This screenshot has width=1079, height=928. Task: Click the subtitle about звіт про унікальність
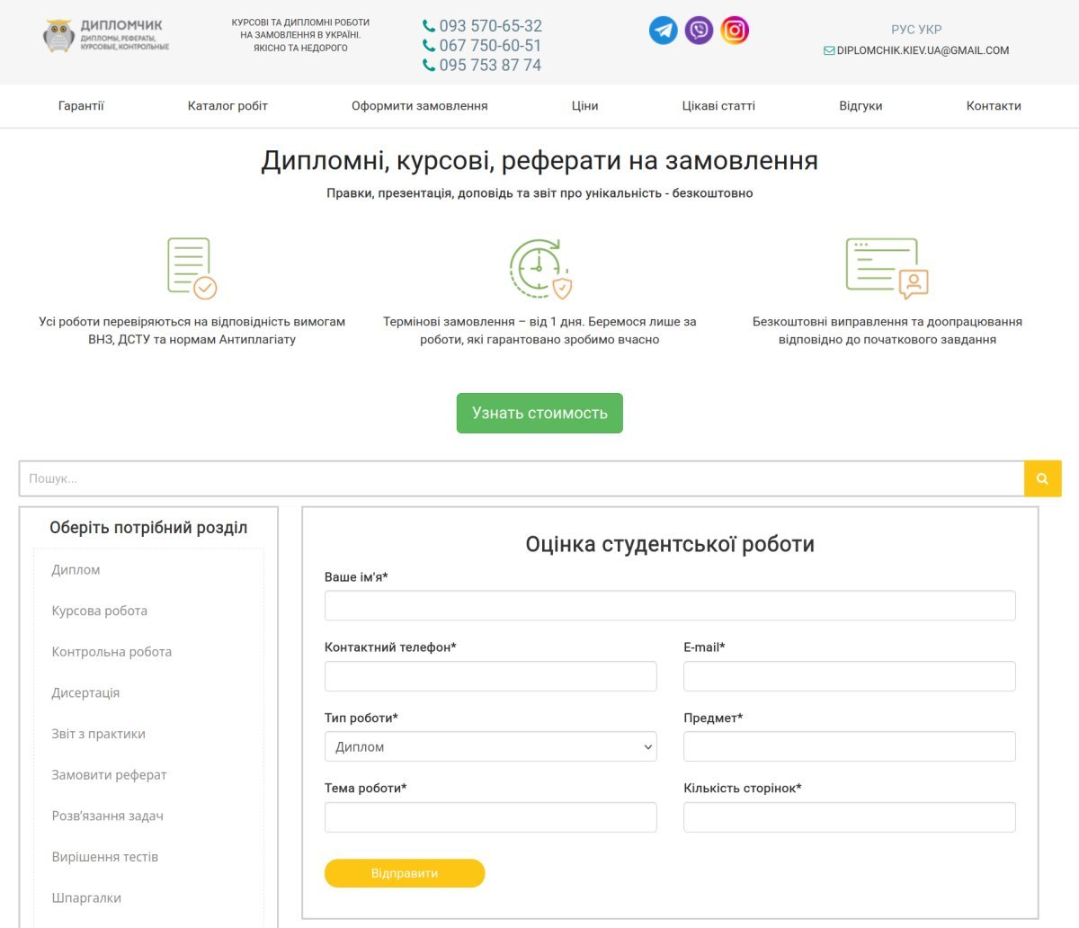[539, 193]
